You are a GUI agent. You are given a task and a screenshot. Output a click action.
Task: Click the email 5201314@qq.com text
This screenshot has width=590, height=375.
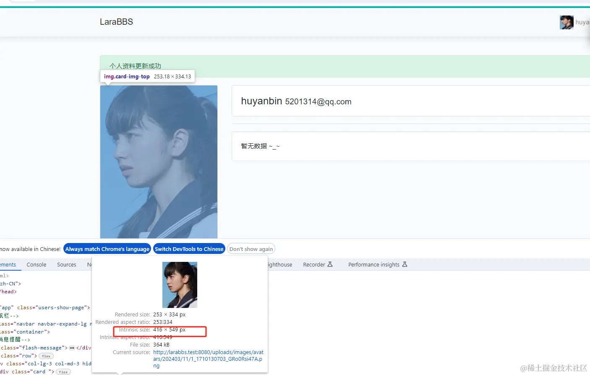318,101
